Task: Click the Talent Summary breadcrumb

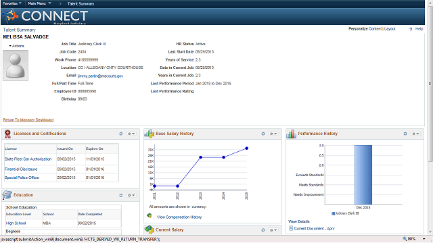Action: point(81,3)
